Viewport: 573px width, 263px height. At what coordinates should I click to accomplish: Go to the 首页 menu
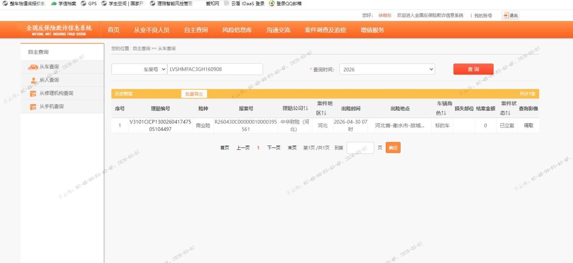[114, 30]
